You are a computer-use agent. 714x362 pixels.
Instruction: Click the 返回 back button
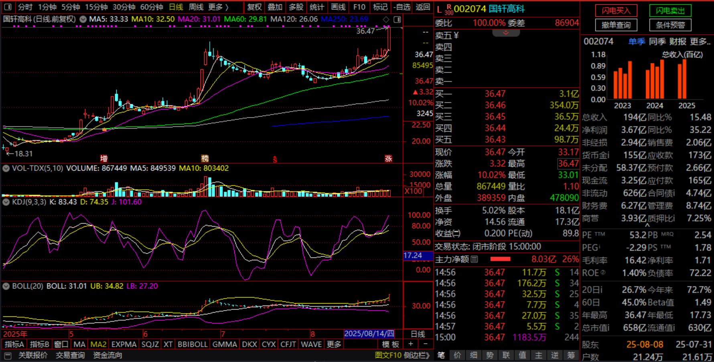tap(423, 7)
